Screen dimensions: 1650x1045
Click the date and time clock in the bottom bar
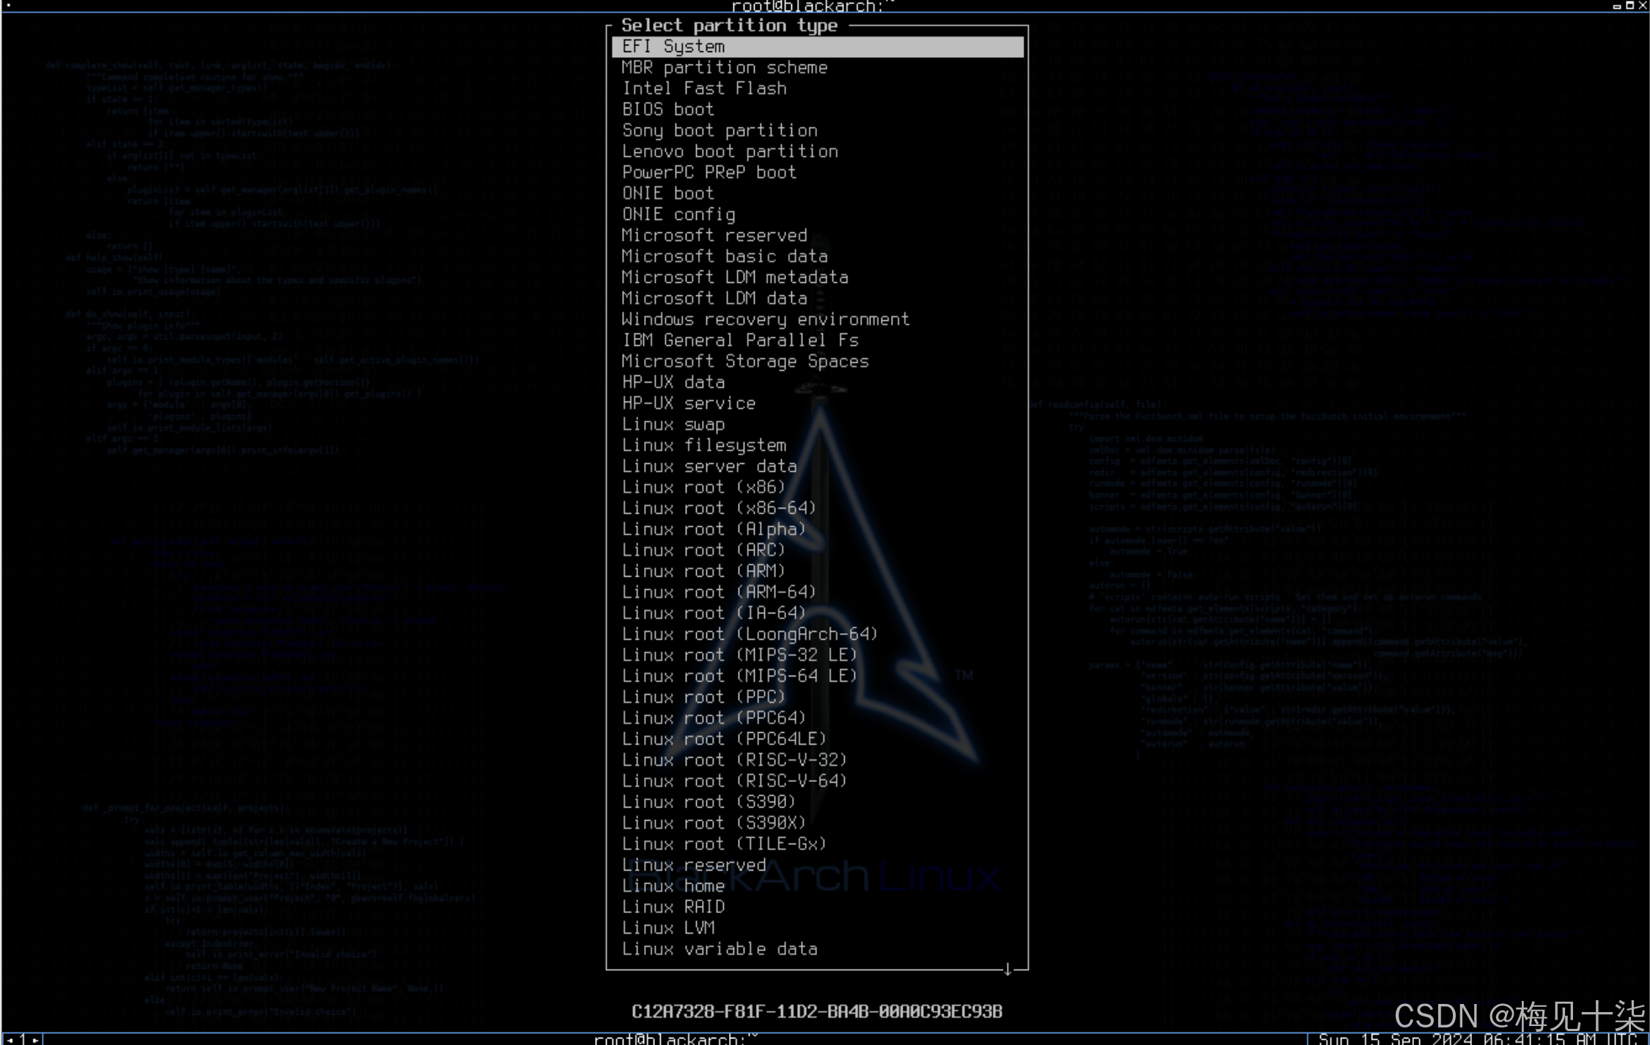[x=1477, y=1039]
